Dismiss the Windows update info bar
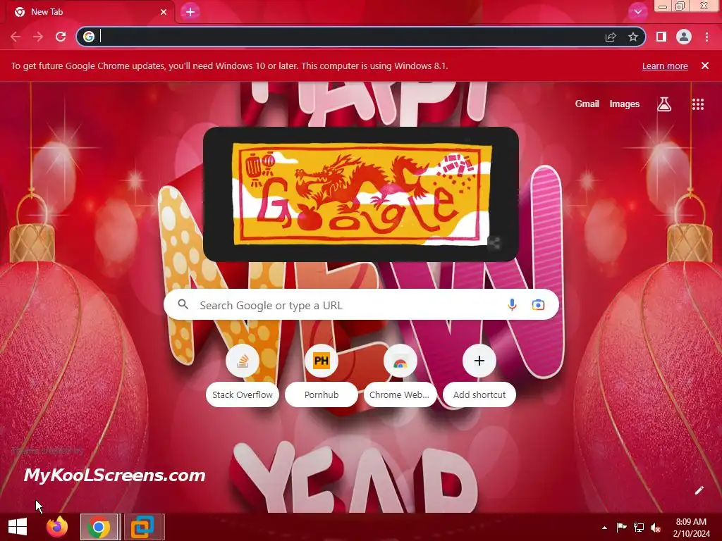Viewport: 722px width, 541px height. coord(705,66)
